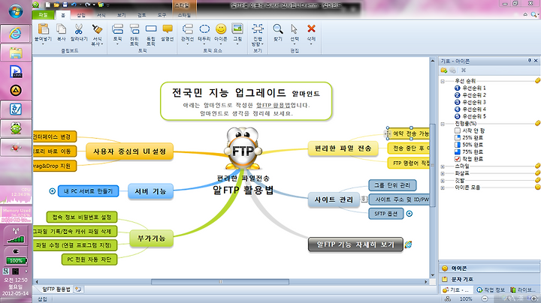The height and width of the screenshot is (303, 541).
Task: Click save disk icon in quick access toolbar
Action: (x=65, y=4)
